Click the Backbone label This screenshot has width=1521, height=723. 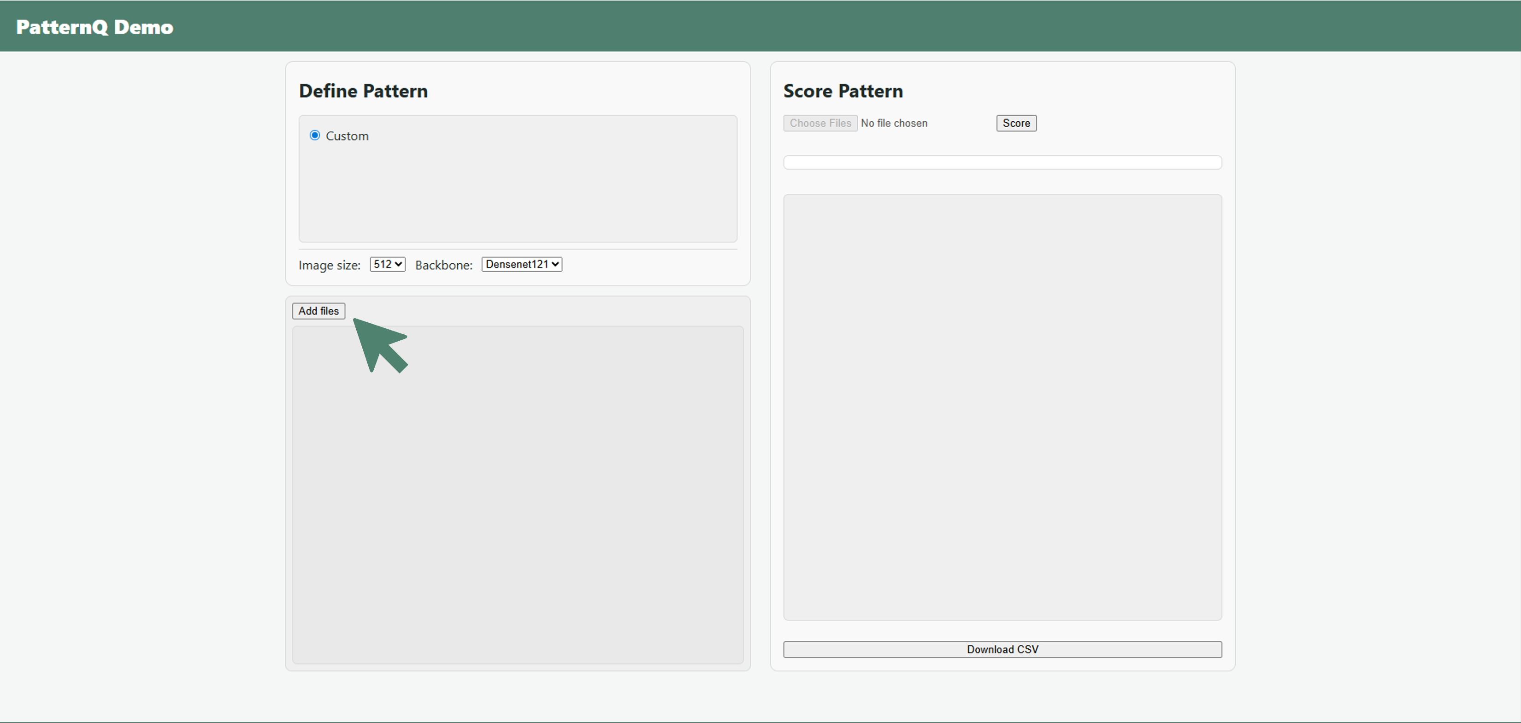(443, 265)
